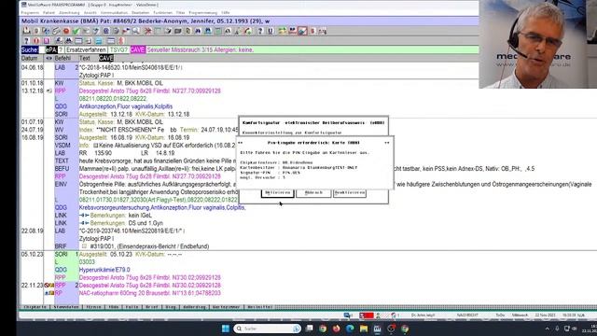
Task: Open the magnifying glass search tool in toolbar
Action: click(136, 31)
